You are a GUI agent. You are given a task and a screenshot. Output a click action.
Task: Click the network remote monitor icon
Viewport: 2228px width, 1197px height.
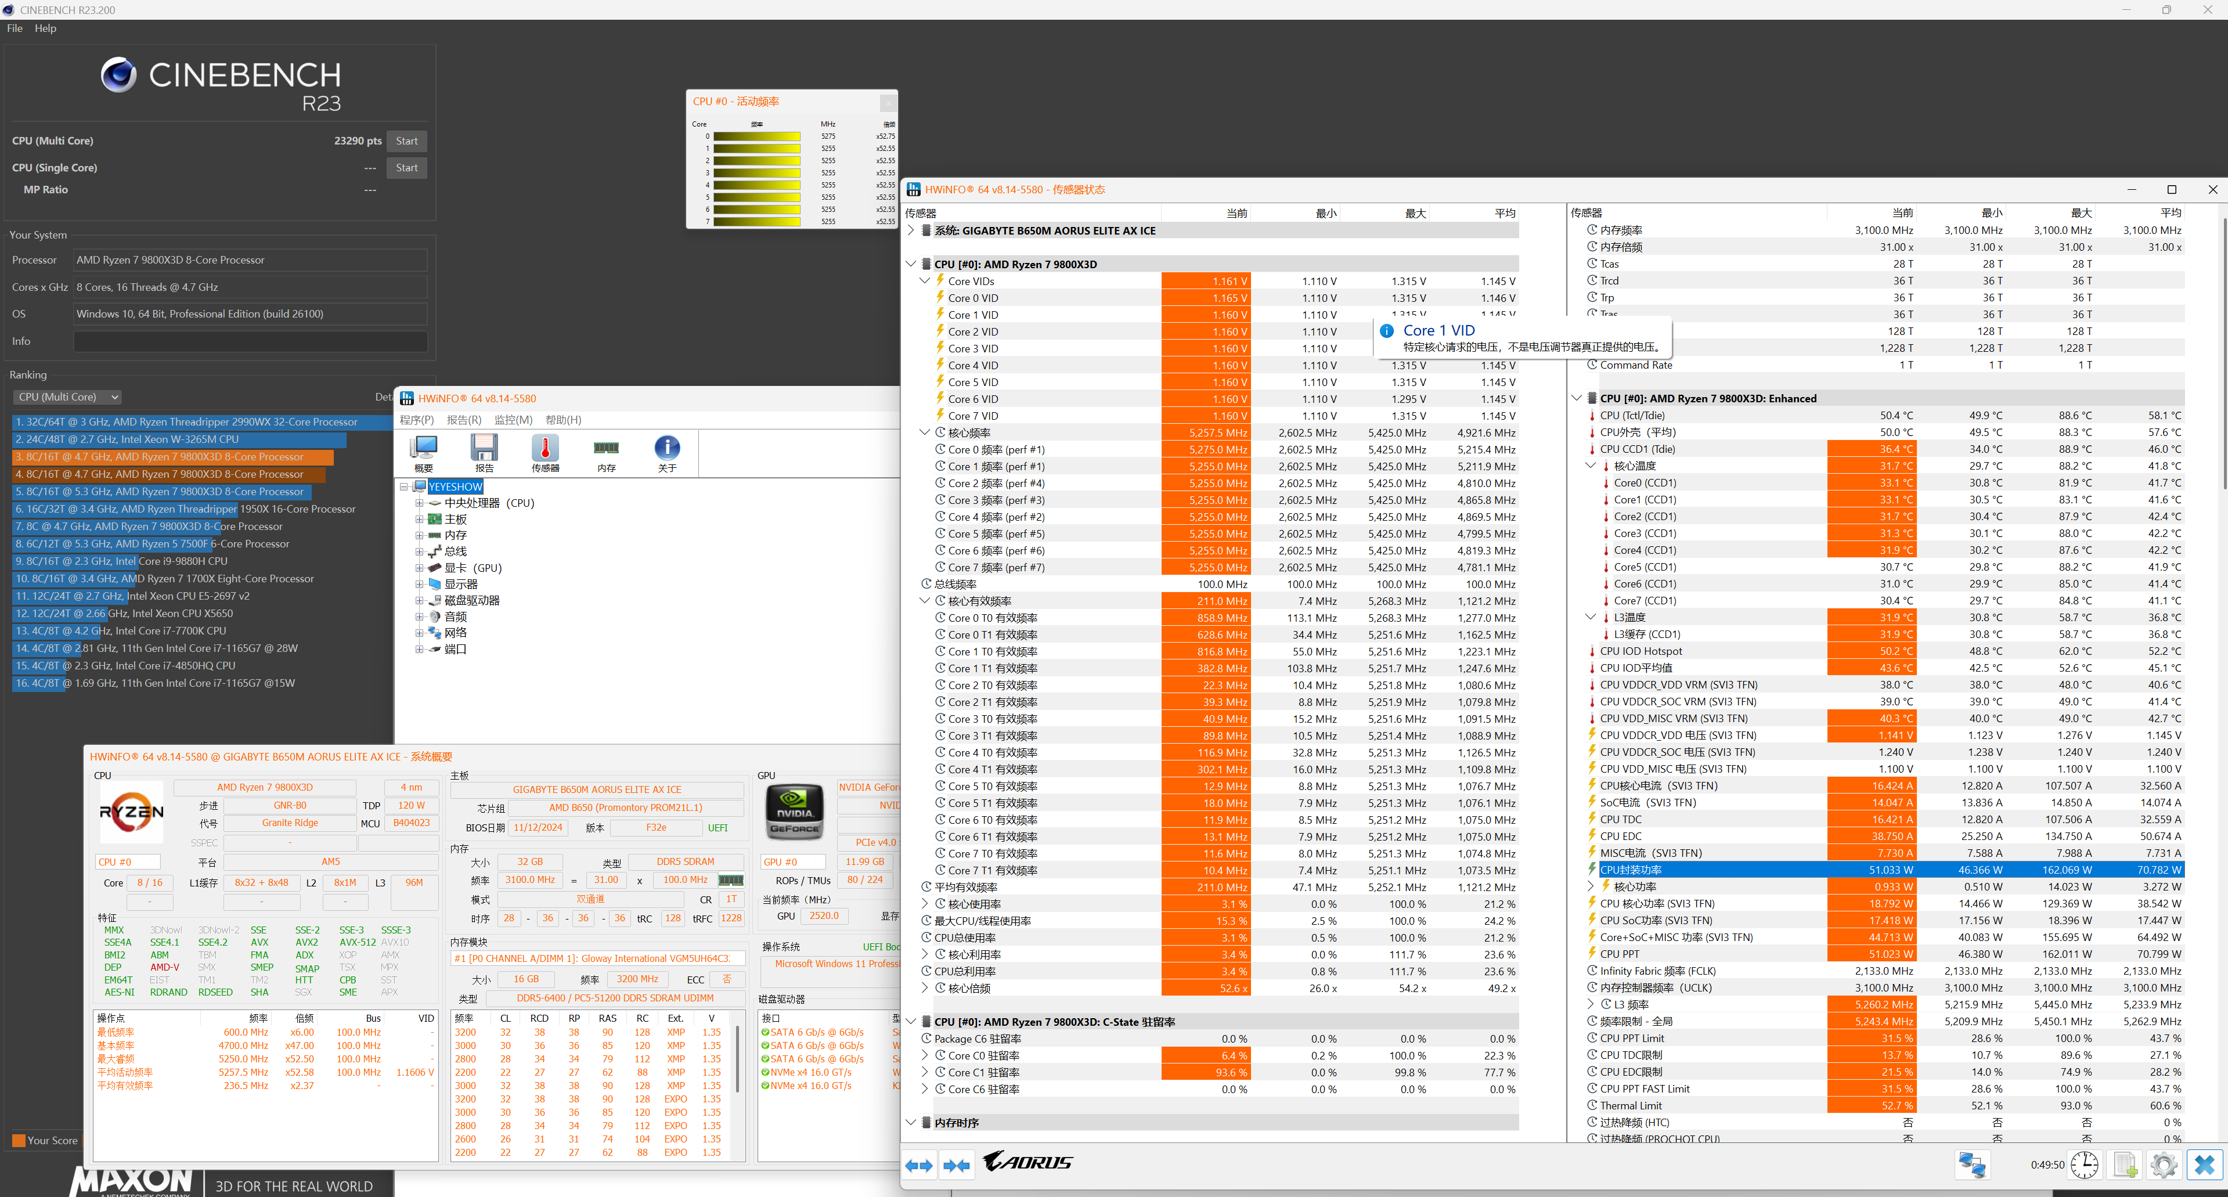click(x=1972, y=1165)
